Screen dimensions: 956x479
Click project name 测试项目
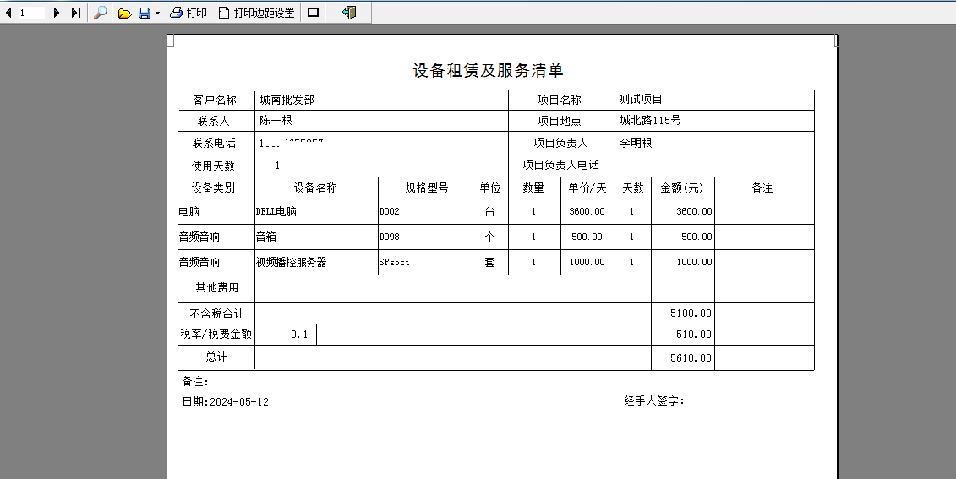coord(641,100)
